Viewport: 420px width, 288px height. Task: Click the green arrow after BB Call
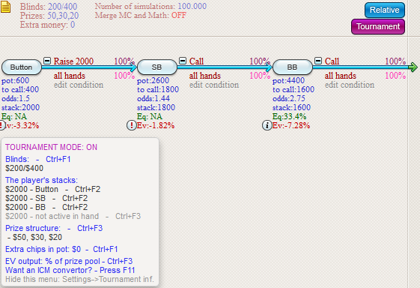413,67
